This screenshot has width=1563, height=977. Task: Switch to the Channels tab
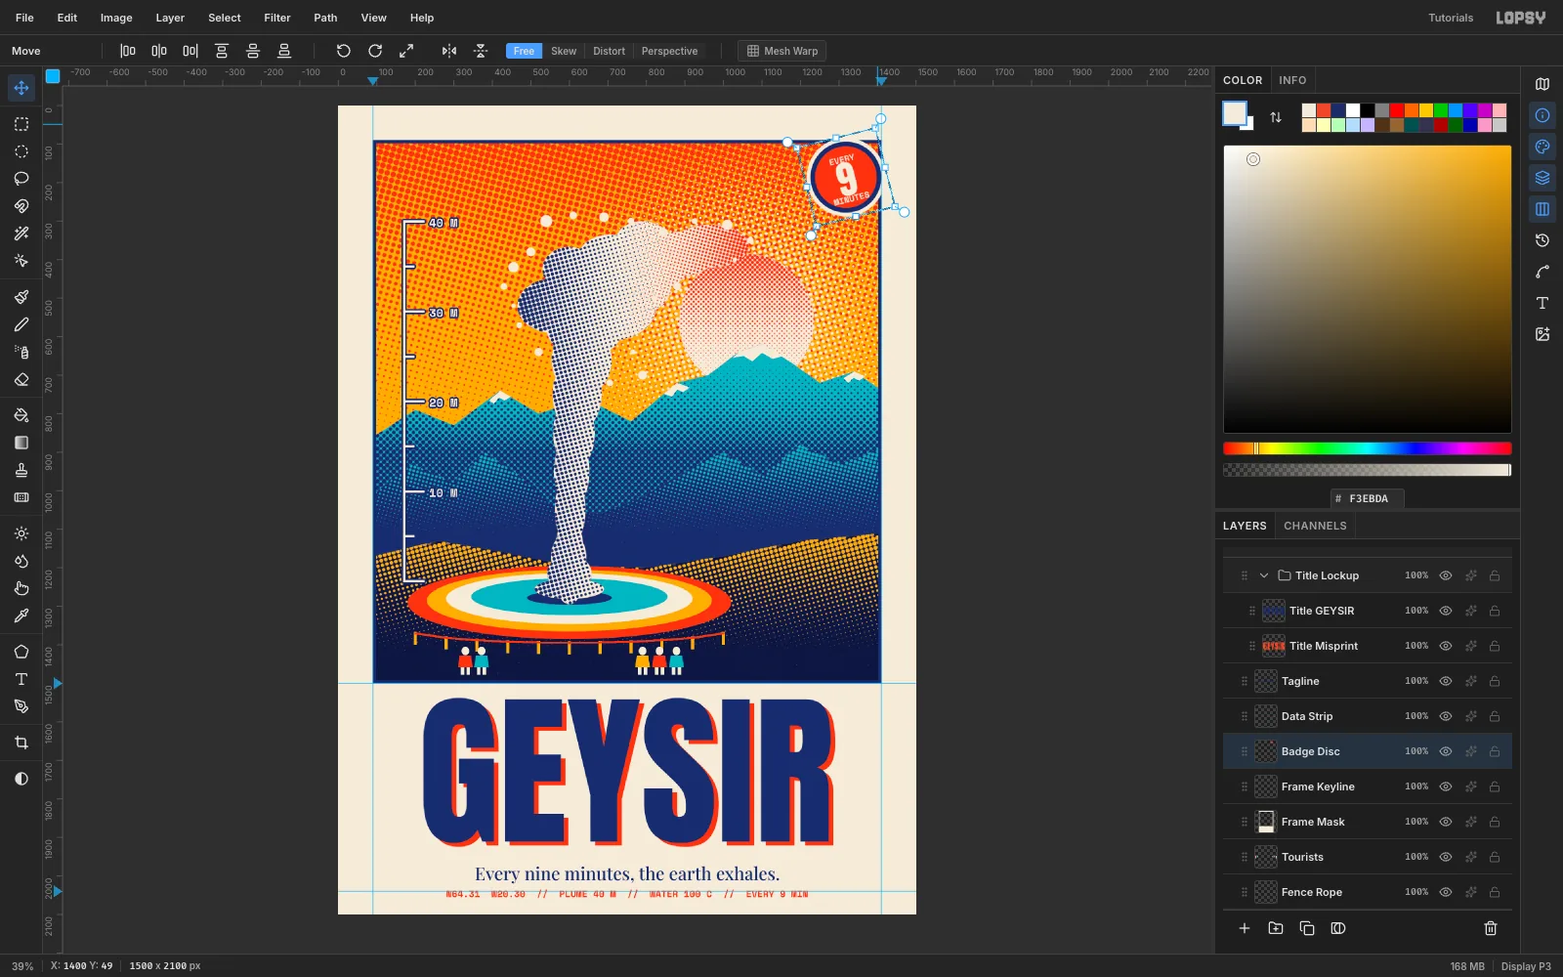pos(1315,526)
